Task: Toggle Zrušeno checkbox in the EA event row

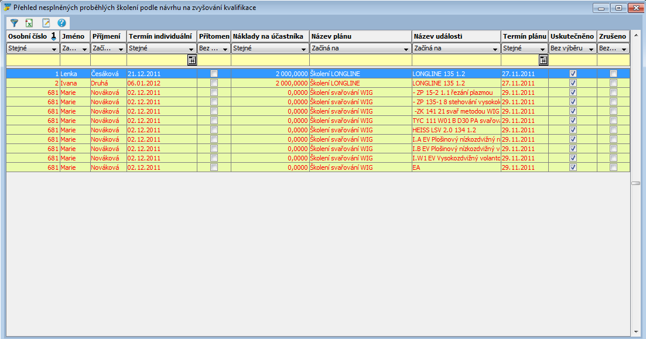Action: click(613, 167)
